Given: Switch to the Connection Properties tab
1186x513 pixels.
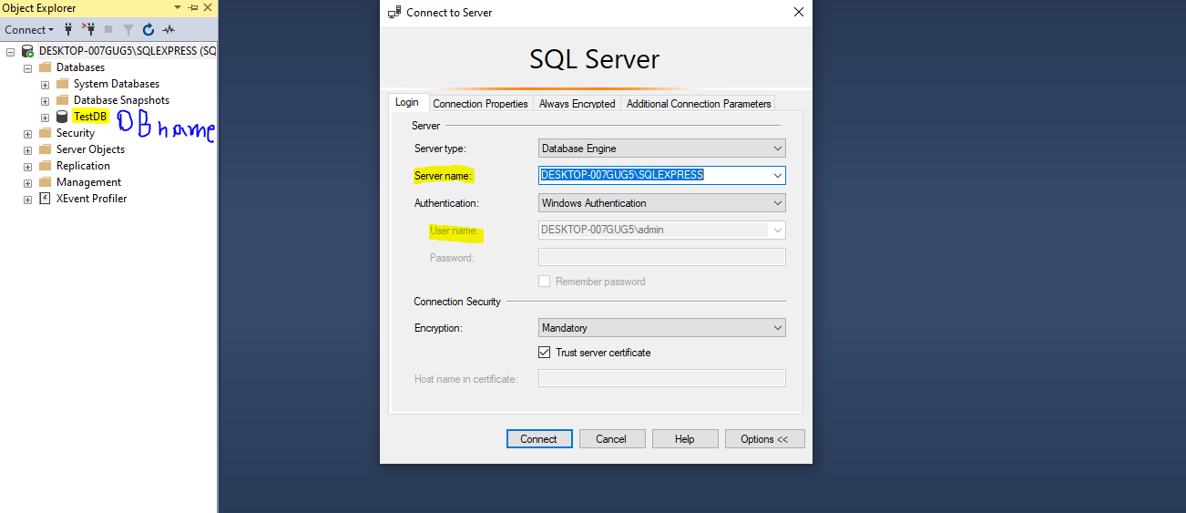Looking at the screenshot, I should coord(480,104).
